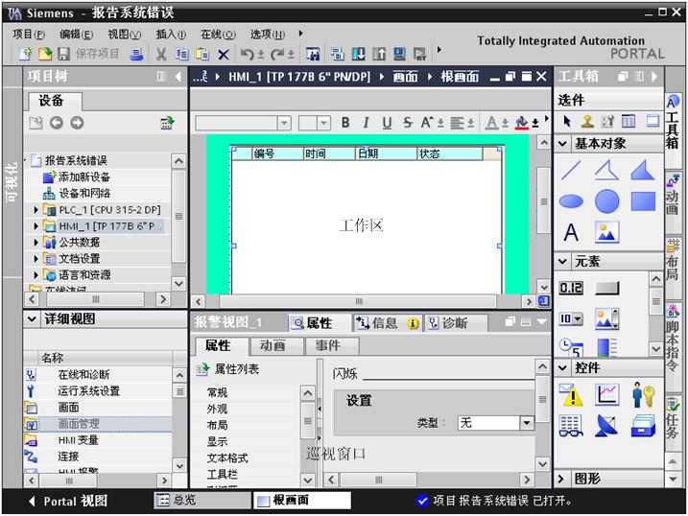This screenshot has height=516, width=688.
Task: Select 外观 in the property list
Action: (217, 409)
